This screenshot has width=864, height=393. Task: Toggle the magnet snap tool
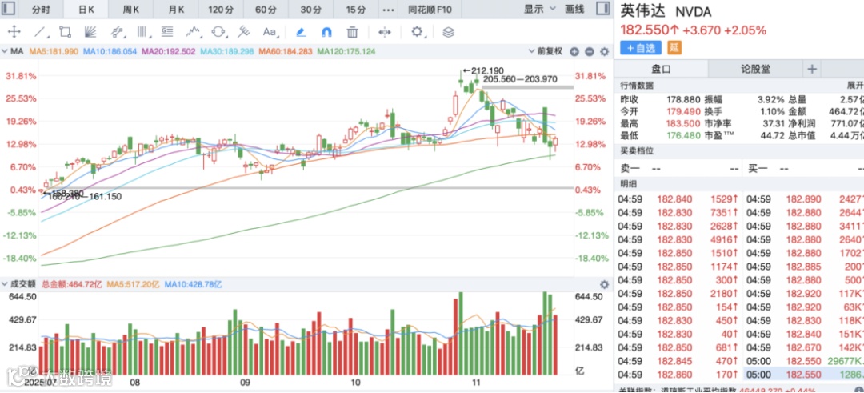(326, 32)
